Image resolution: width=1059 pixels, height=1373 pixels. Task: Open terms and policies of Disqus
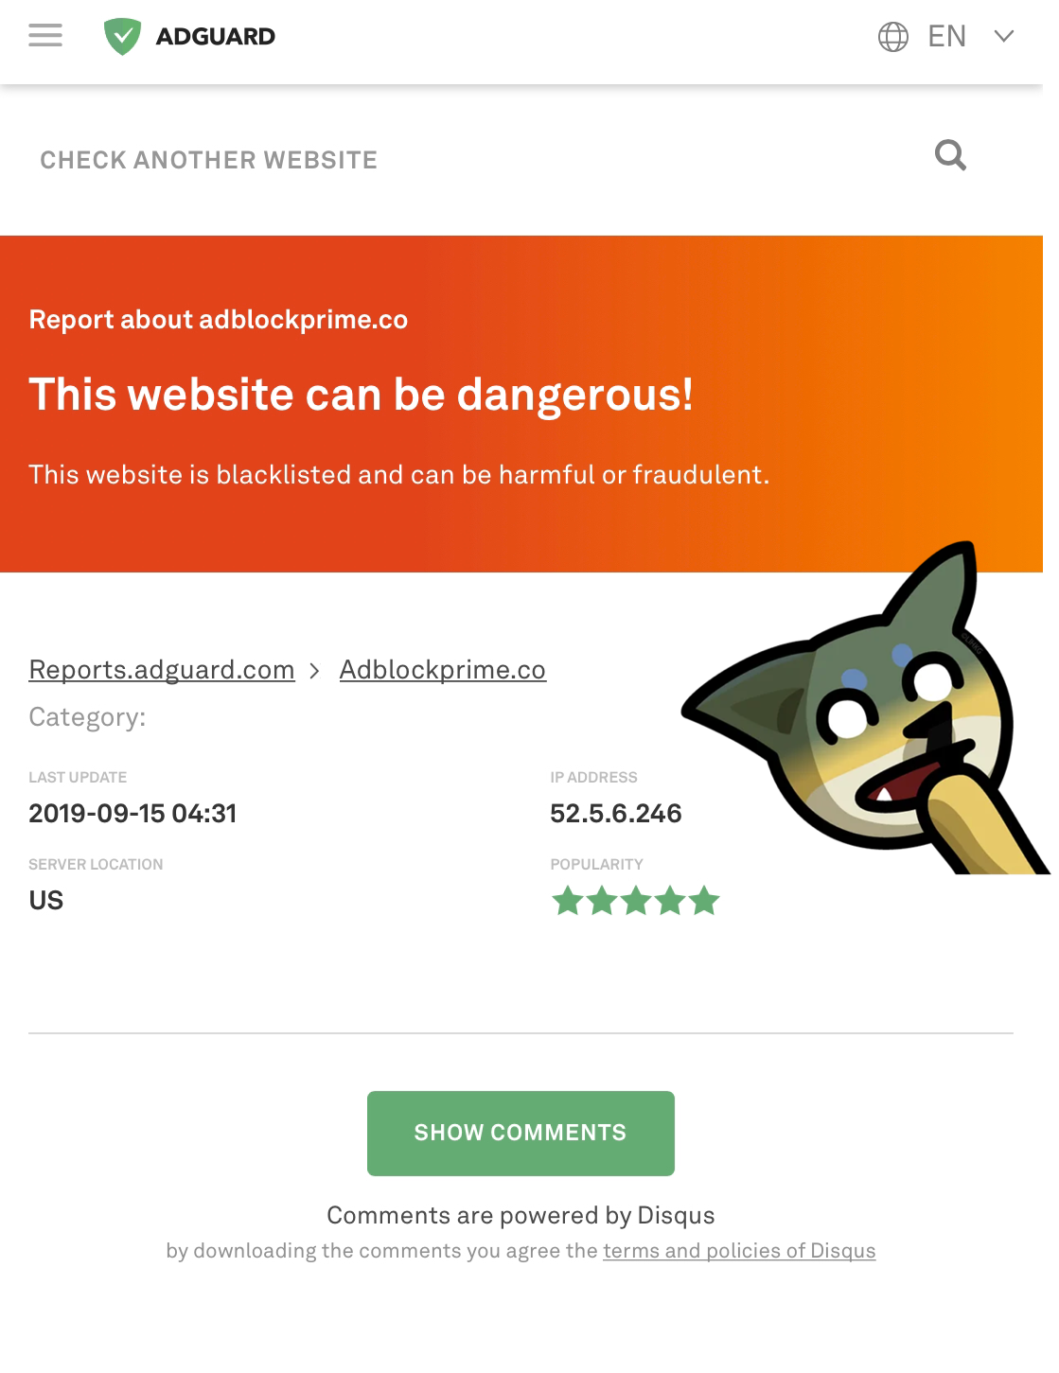point(739,1251)
